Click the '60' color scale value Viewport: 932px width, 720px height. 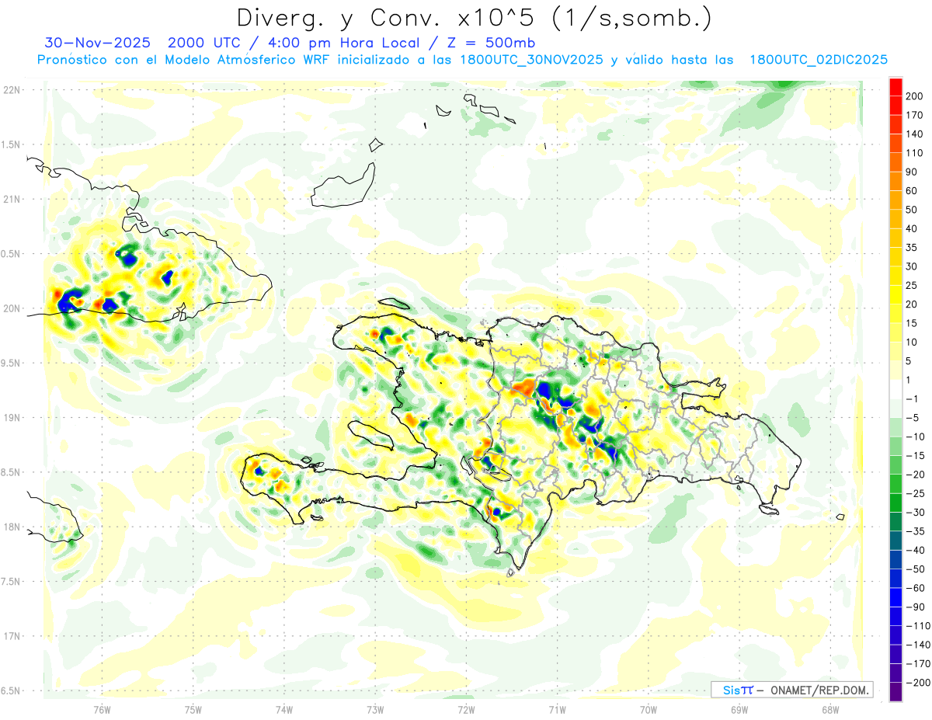click(x=912, y=191)
